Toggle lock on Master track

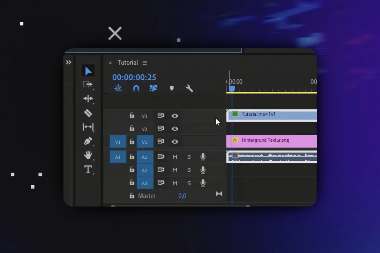[132, 196]
